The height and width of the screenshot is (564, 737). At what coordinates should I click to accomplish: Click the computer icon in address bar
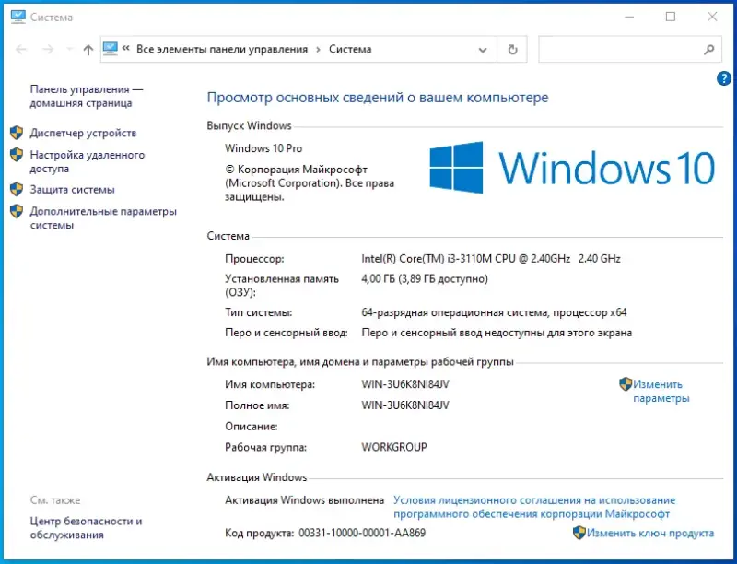(110, 49)
